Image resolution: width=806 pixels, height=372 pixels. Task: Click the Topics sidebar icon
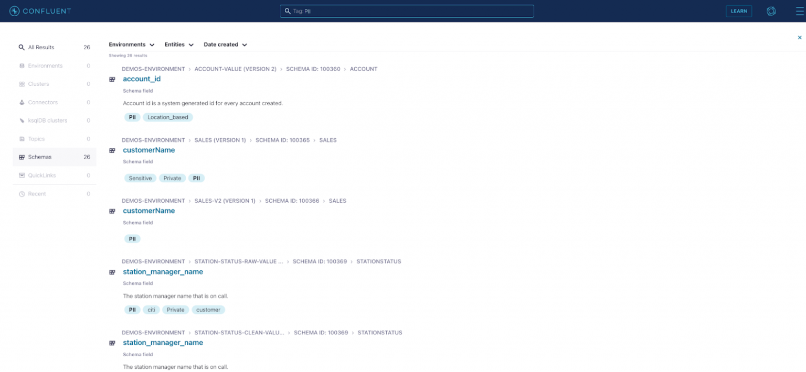tap(22, 139)
